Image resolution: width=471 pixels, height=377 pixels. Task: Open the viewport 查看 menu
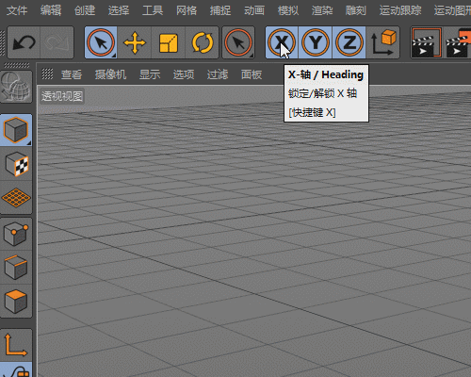(72, 74)
